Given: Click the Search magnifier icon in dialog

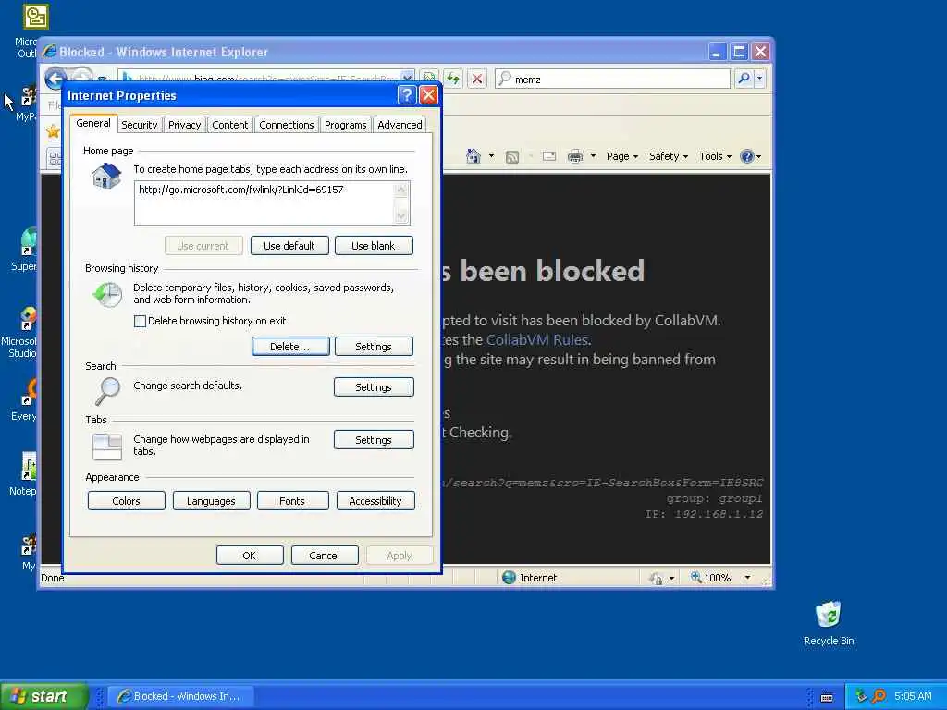Looking at the screenshot, I should coord(107,391).
